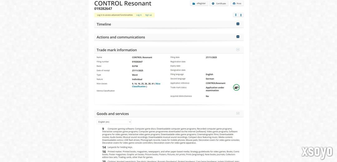Image resolution: width=337 pixels, height=162 pixels.
Task: Expand all sections with double-down arrows
Action: 236,15
